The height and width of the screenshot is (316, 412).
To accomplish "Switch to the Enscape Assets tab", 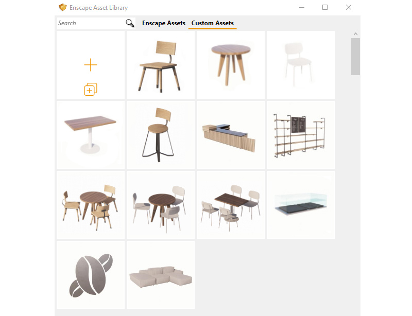I will tap(163, 23).
